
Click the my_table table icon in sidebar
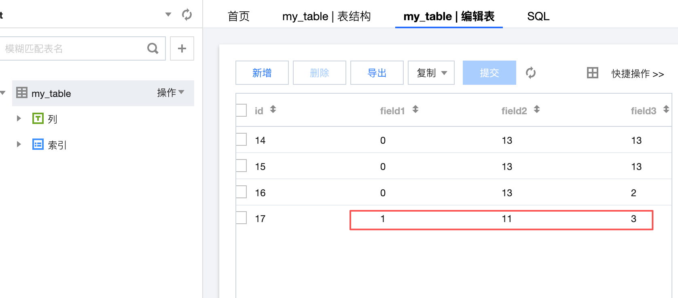[x=22, y=93]
